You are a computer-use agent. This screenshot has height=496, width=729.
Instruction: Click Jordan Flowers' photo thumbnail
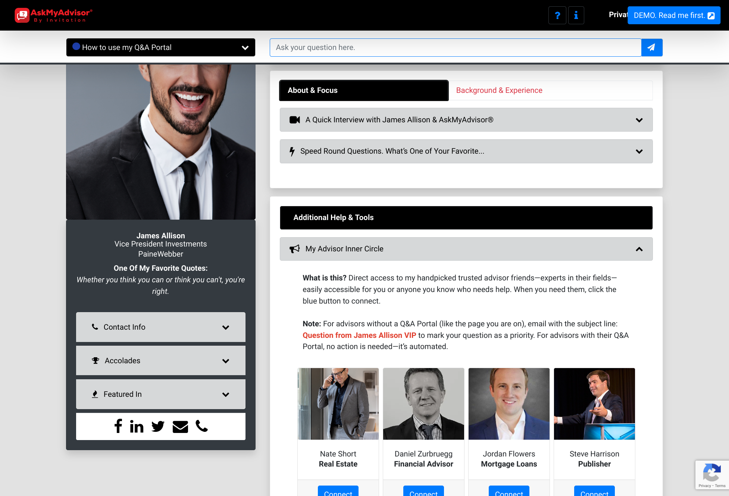coord(509,404)
